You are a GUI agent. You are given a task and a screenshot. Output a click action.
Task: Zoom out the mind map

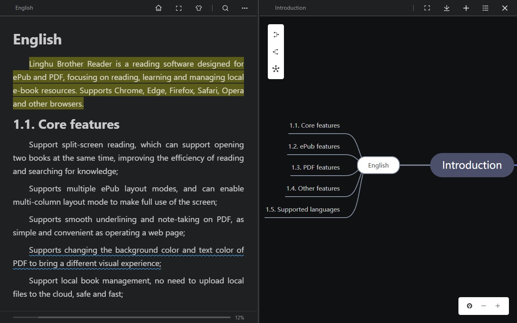[x=483, y=306]
